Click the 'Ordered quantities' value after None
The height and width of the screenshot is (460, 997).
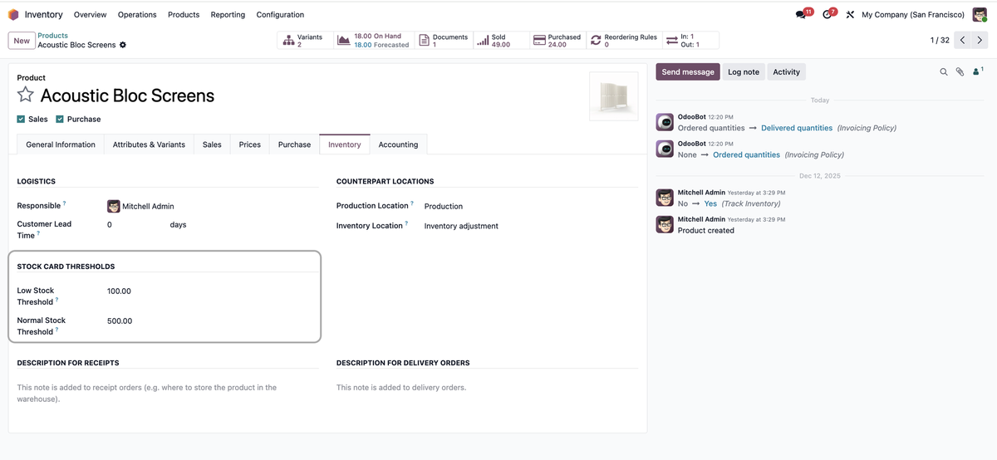[746, 154]
